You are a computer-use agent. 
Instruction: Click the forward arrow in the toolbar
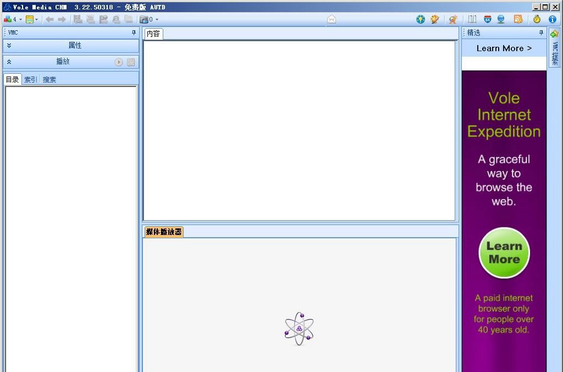tap(62, 19)
